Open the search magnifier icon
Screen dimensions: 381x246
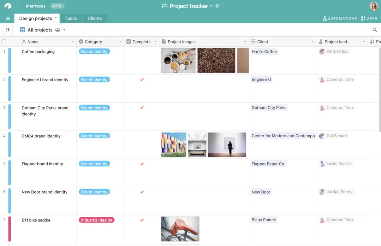(375, 30)
